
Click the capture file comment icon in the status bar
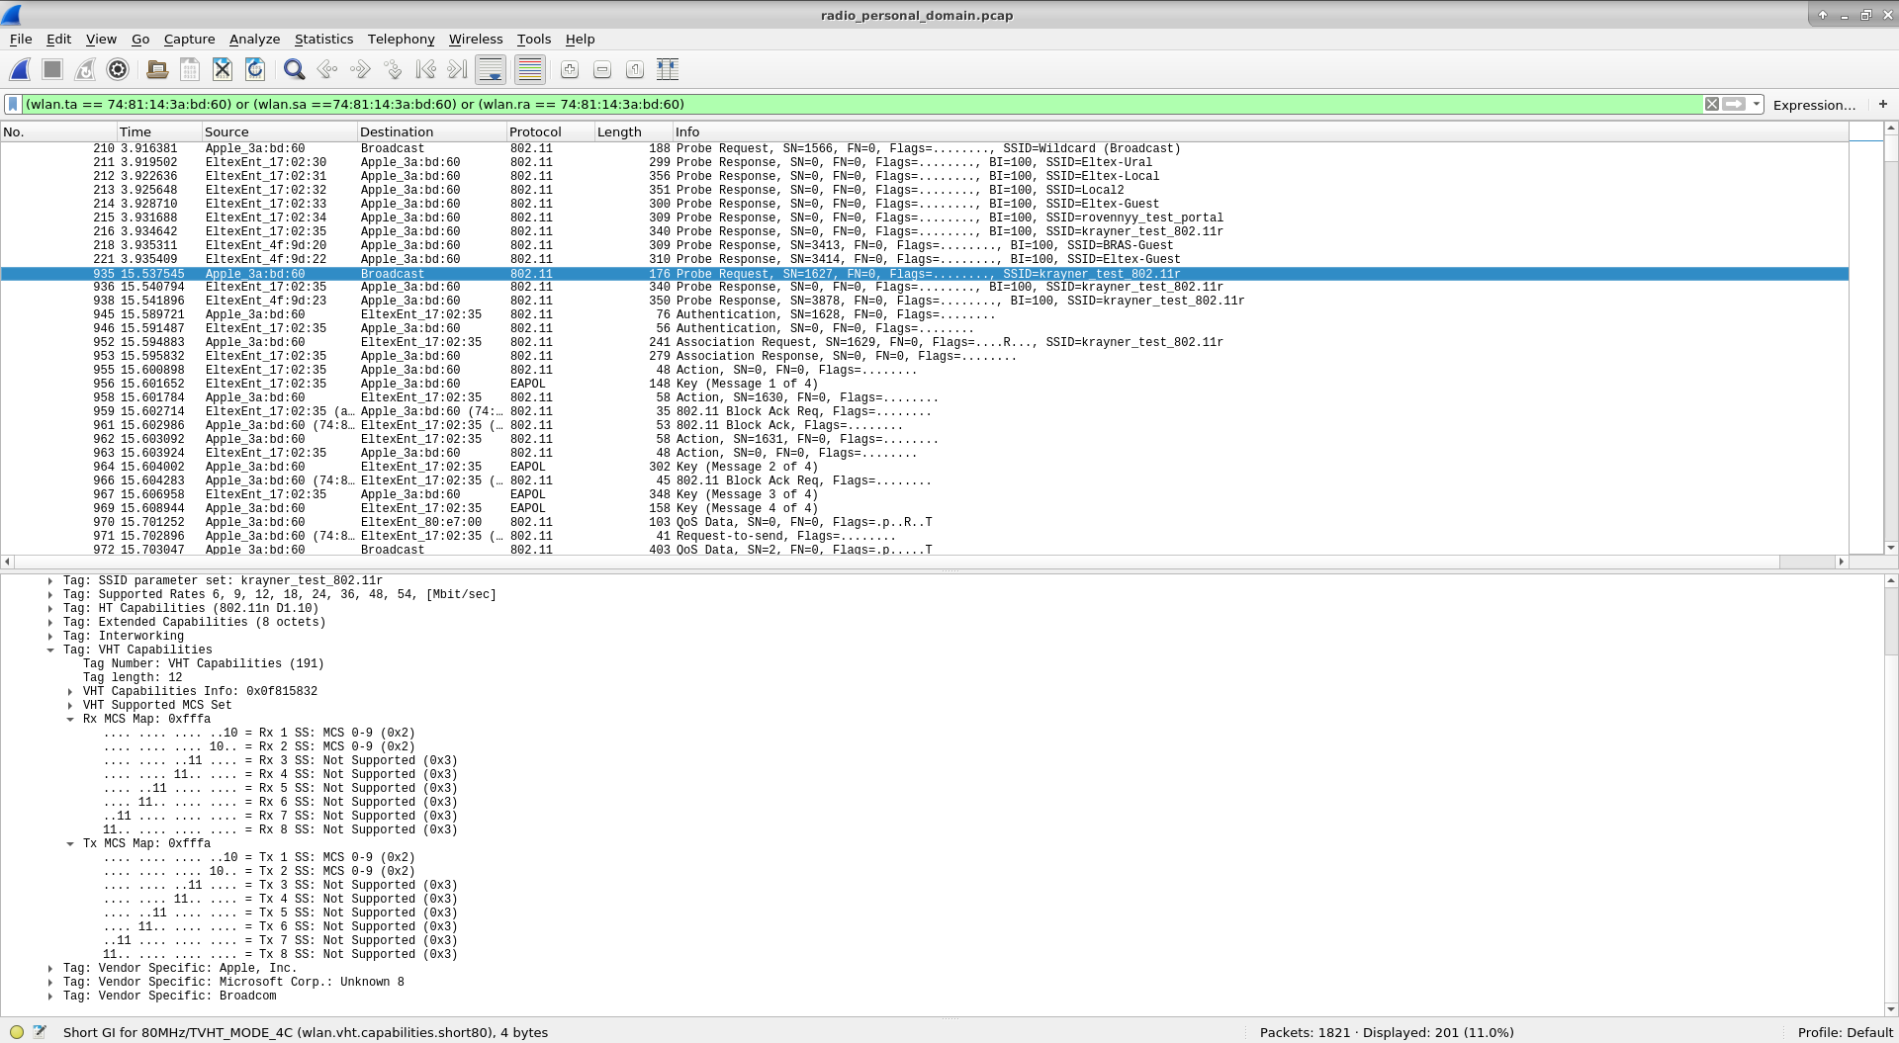coord(40,1032)
